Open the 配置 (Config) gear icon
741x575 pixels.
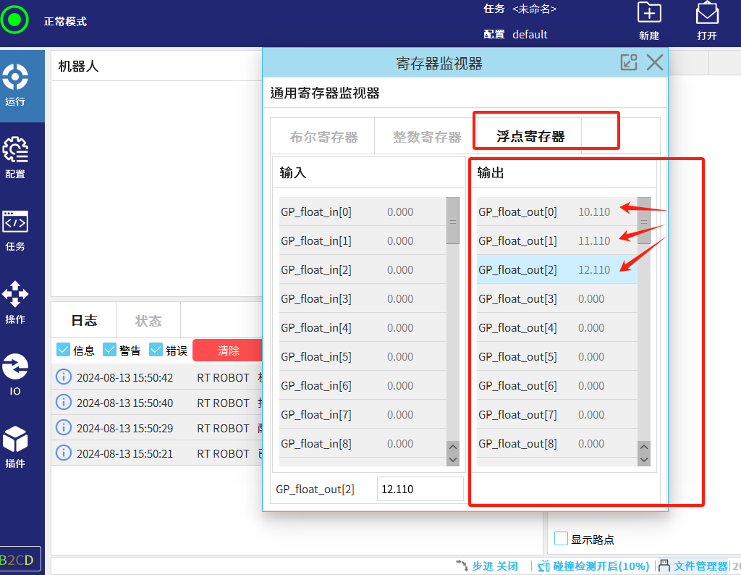(x=15, y=156)
